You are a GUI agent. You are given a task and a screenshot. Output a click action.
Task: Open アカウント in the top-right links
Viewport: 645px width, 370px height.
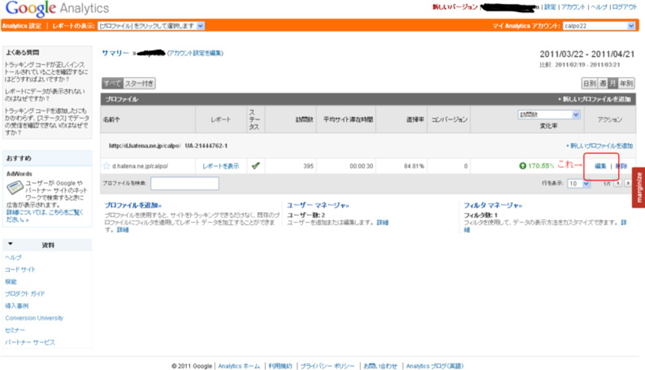pos(573,7)
